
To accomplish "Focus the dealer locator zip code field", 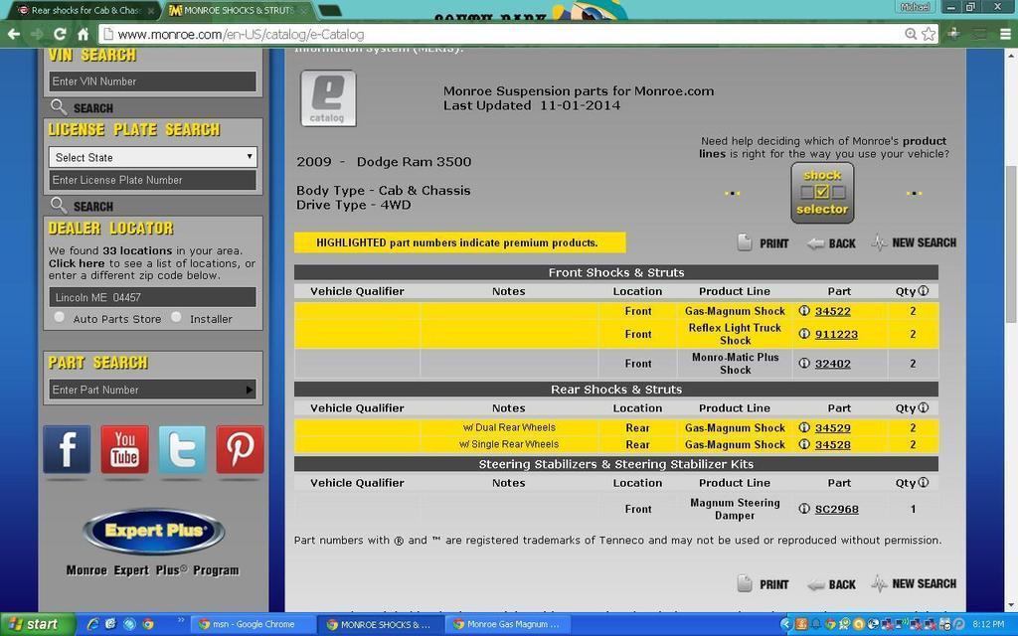I will [152, 297].
